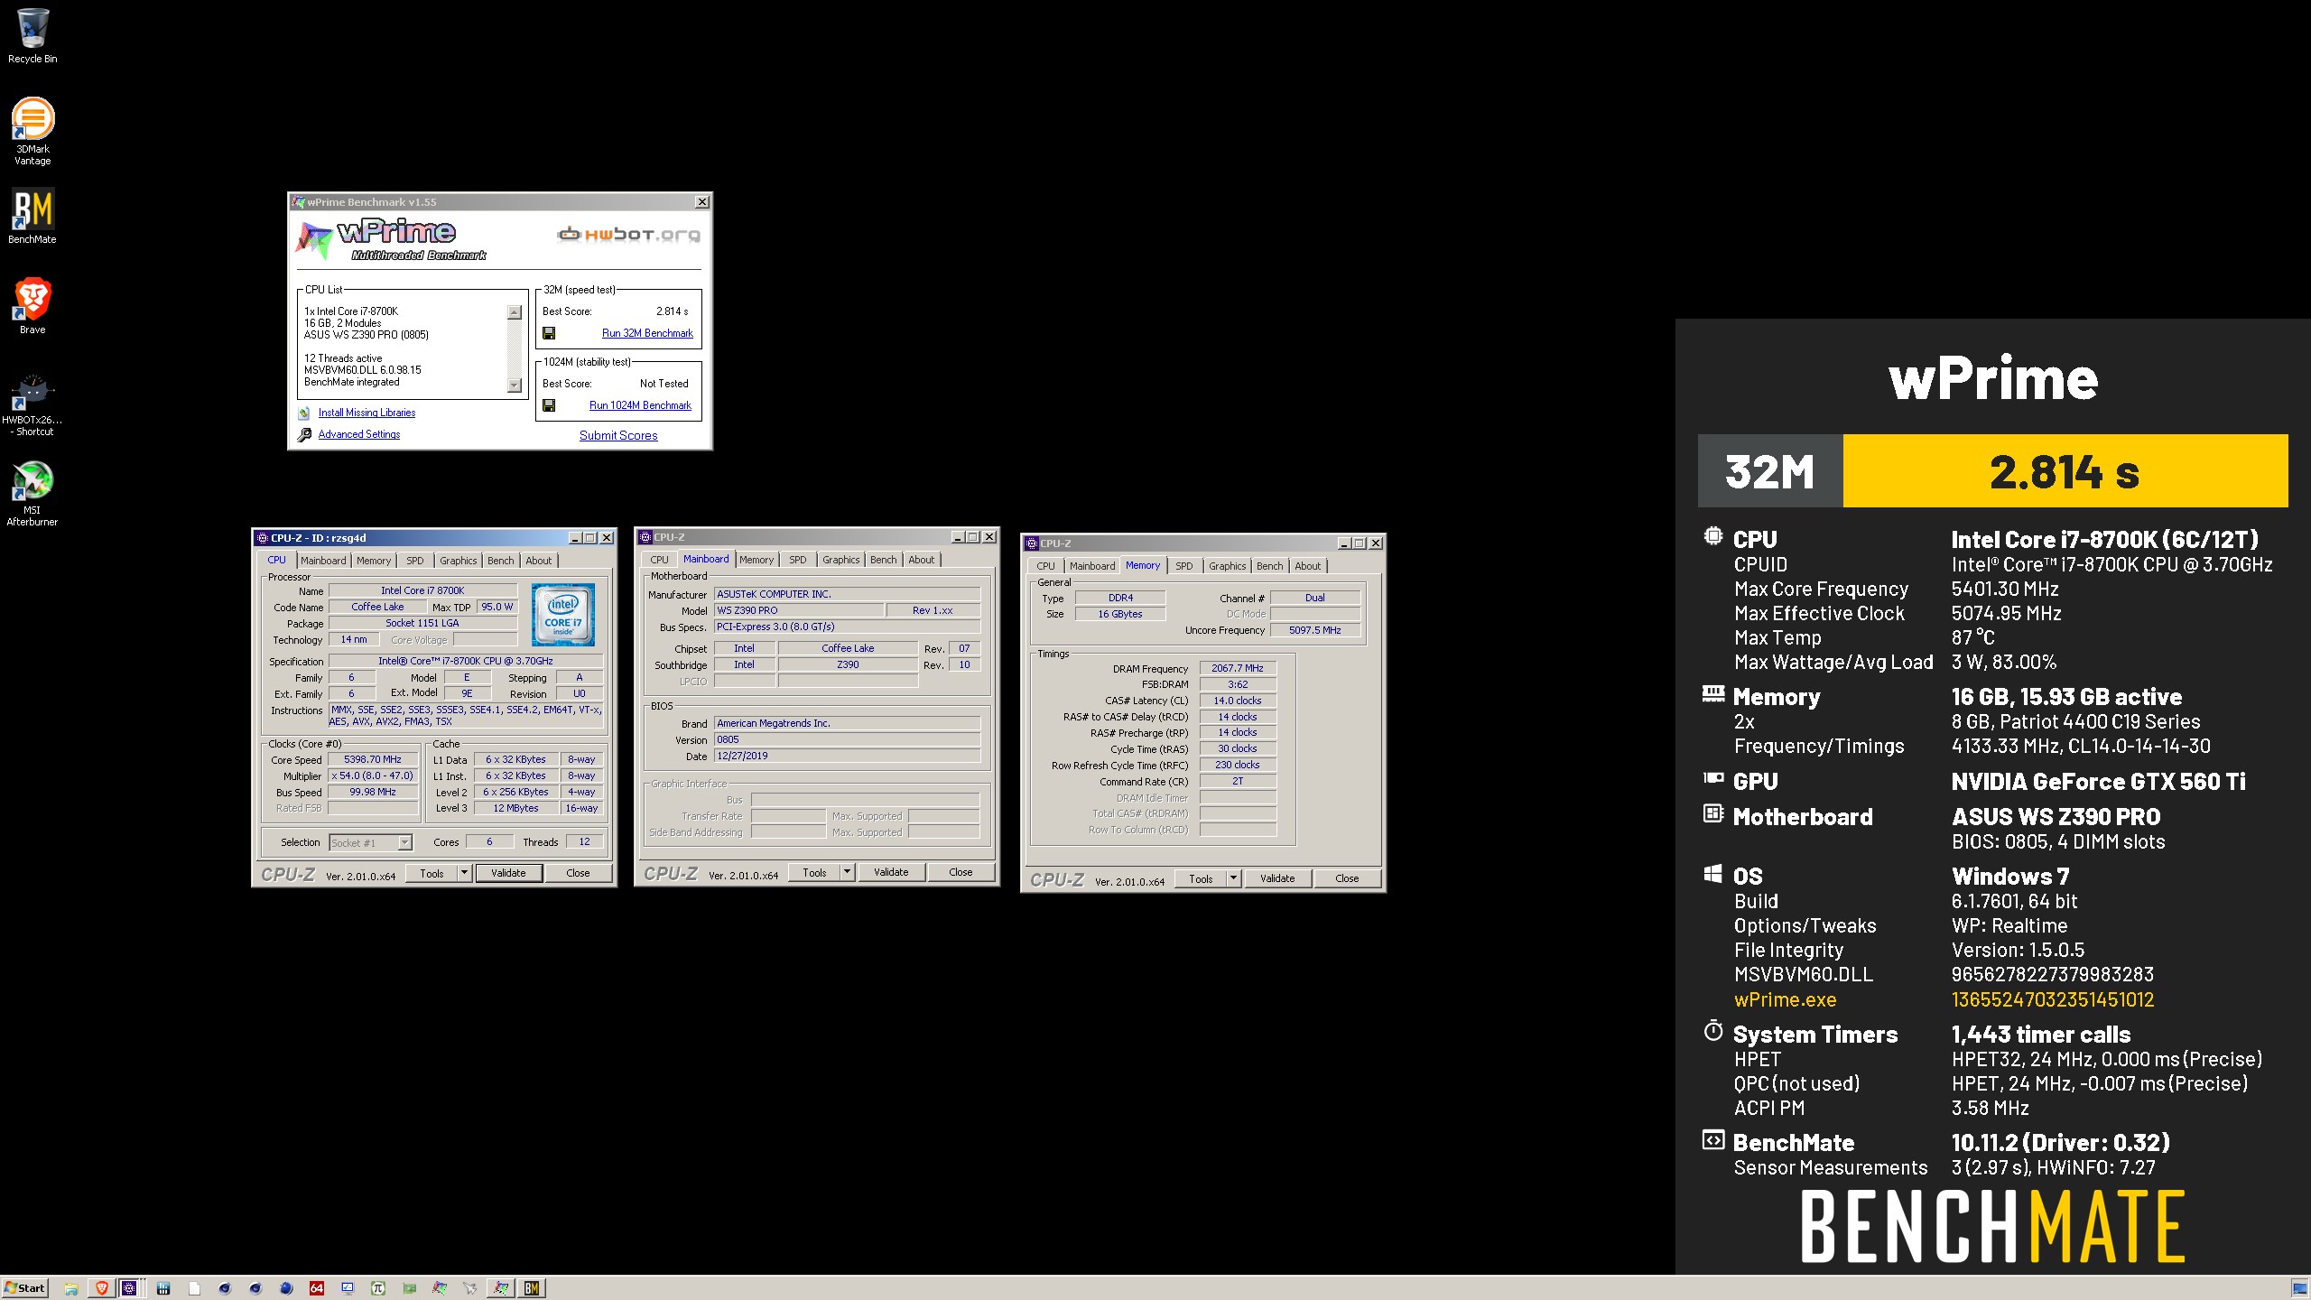Click Validate in the CPU-Z Mainboard window
The height and width of the screenshot is (1300, 2311).
891,872
